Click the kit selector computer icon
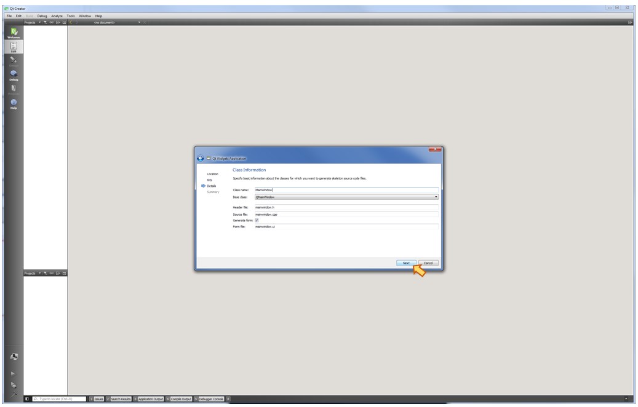 (x=14, y=357)
